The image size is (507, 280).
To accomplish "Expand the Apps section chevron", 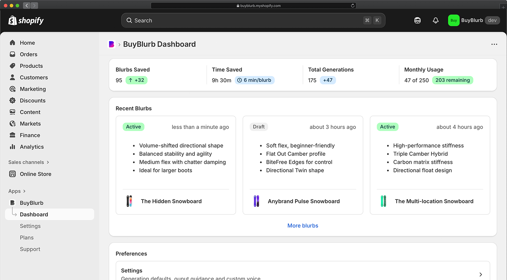I will (x=24, y=191).
